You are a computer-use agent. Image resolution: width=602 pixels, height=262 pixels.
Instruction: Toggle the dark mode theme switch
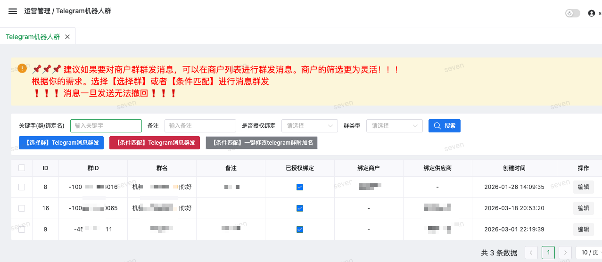572,13
